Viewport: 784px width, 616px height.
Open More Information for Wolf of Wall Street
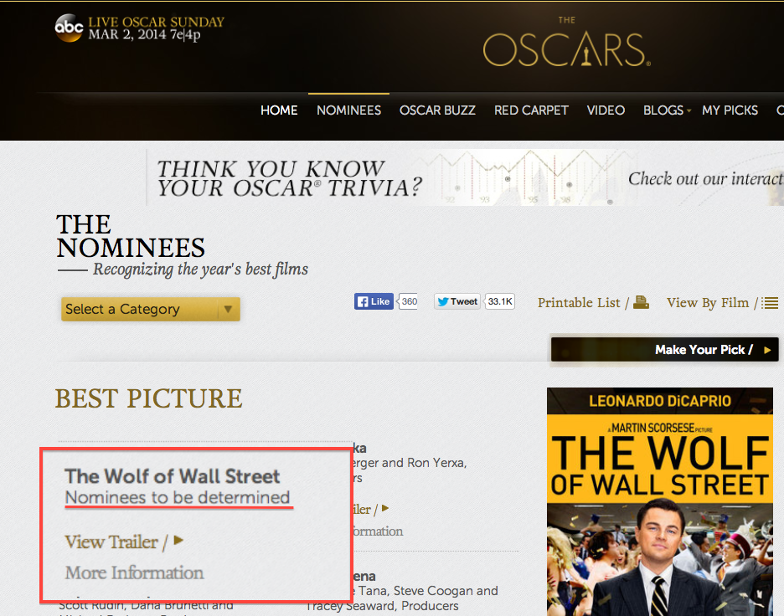(134, 572)
